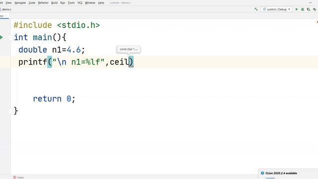This screenshot has width=318, height=179.
Task: Open the control | Debug configuration dropdown
Action: [x=276, y=9]
